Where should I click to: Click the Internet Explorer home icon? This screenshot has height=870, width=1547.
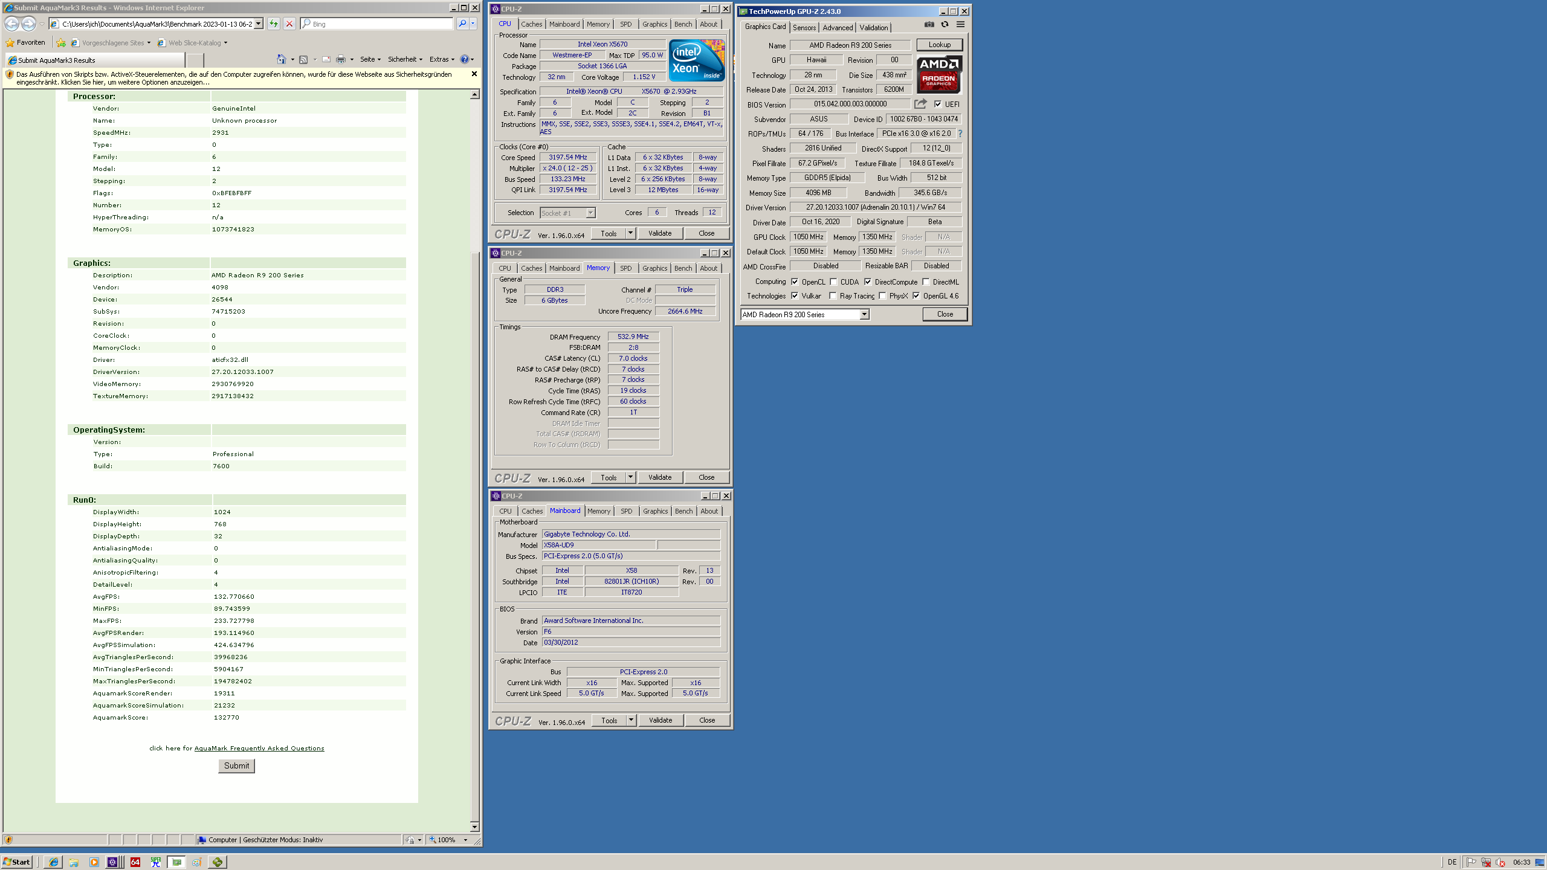[x=282, y=59]
